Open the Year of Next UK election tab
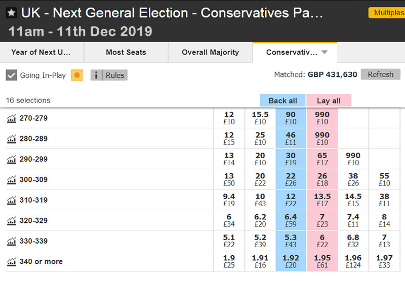The height and width of the screenshot is (281, 405). tap(41, 52)
